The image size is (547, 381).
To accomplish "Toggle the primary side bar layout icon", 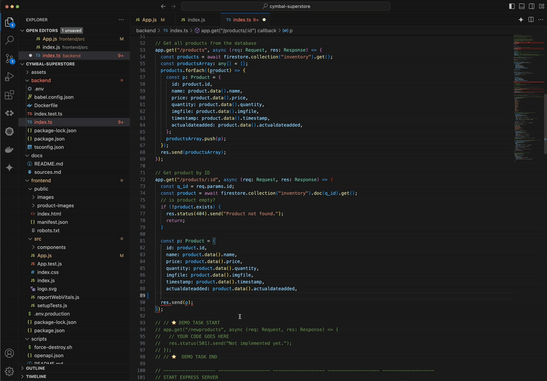I will [x=511, y=6].
